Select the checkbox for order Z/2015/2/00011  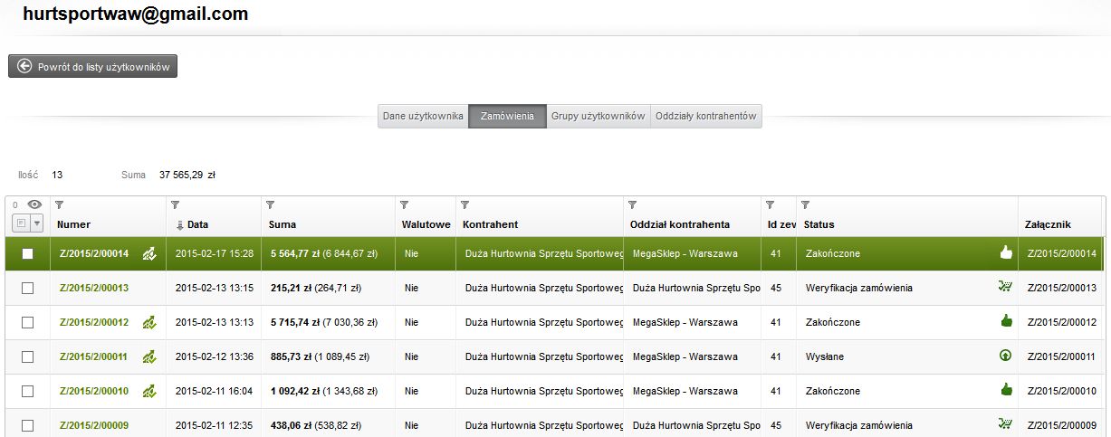pos(27,356)
